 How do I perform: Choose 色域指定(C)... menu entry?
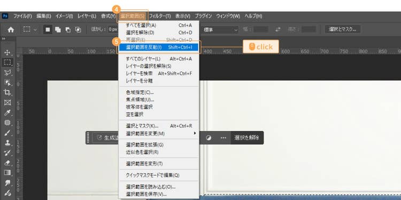click(159, 92)
